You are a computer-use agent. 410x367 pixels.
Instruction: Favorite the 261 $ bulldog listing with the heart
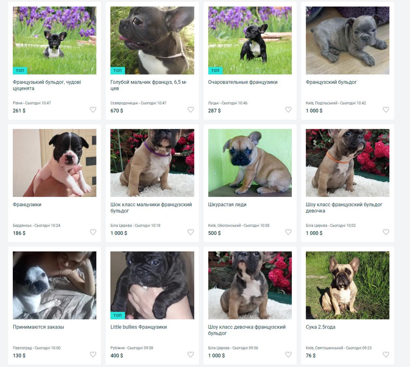pos(93,110)
